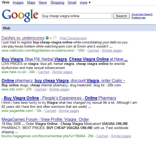Click the StumbleUpon icon next to Dashes vs. underscores
This screenshot has width=156, height=141.
click(47, 38)
